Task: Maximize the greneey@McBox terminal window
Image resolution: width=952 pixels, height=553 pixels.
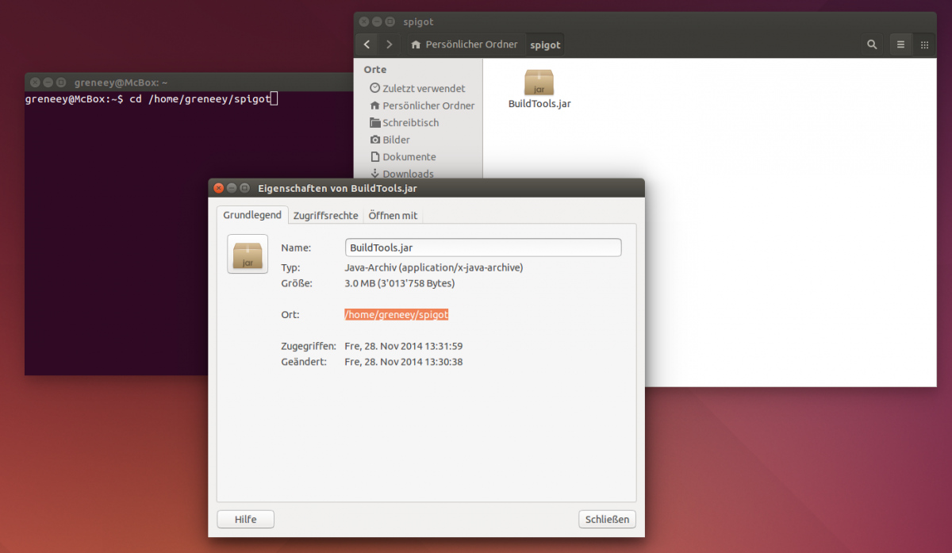Action: pyautogui.click(x=61, y=83)
